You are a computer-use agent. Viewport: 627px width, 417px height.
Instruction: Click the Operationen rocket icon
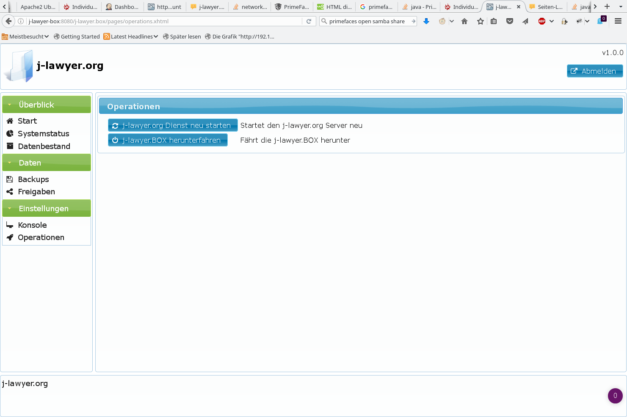point(10,237)
